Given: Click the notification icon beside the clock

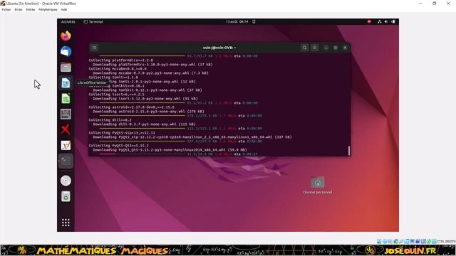Looking at the screenshot, I should 254,21.
